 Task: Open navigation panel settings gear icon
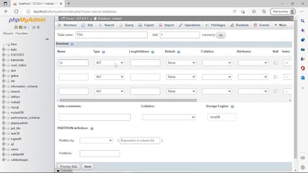click(x=34, y=27)
